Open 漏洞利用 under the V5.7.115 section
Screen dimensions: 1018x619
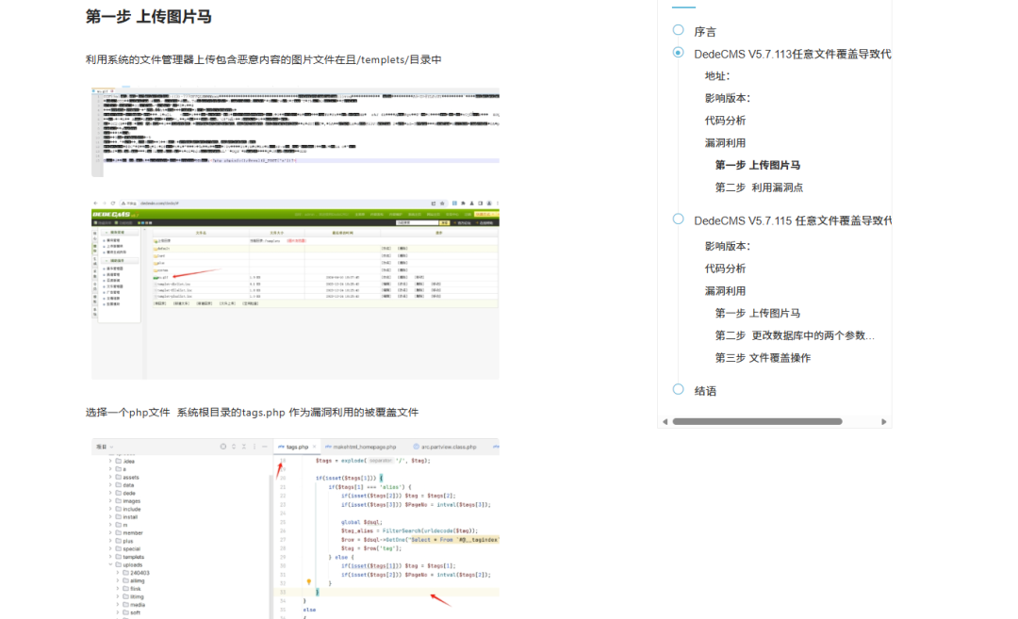tap(725, 291)
